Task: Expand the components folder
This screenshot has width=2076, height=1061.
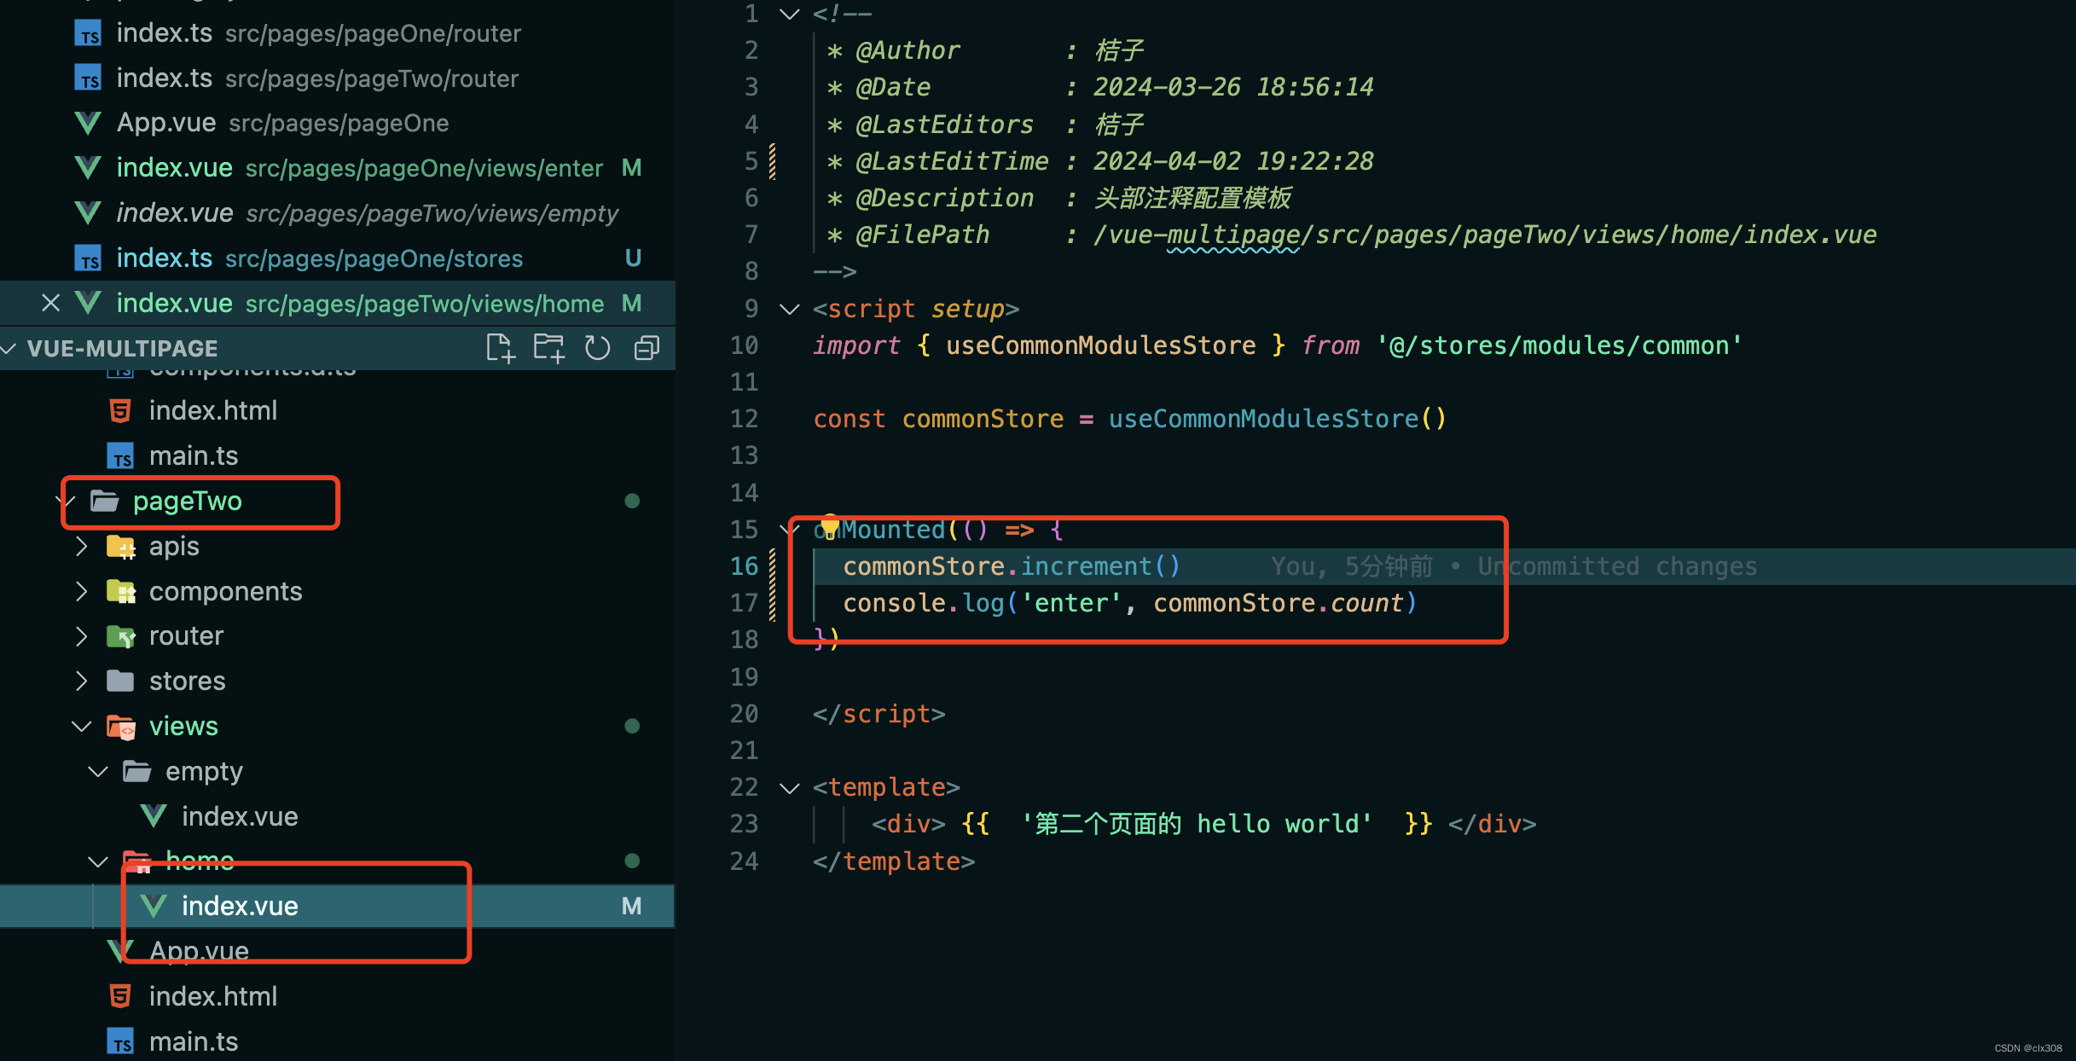Action: pyautogui.click(x=81, y=591)
